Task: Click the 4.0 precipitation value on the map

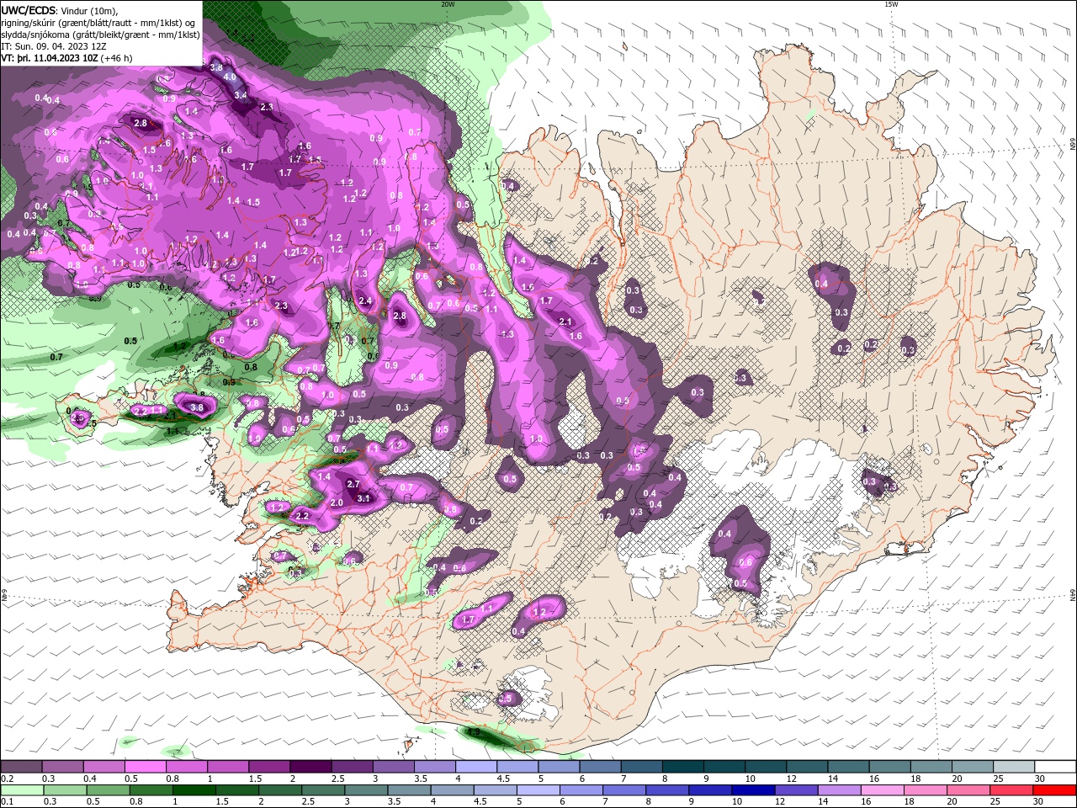Action: (x=230, y=77)
